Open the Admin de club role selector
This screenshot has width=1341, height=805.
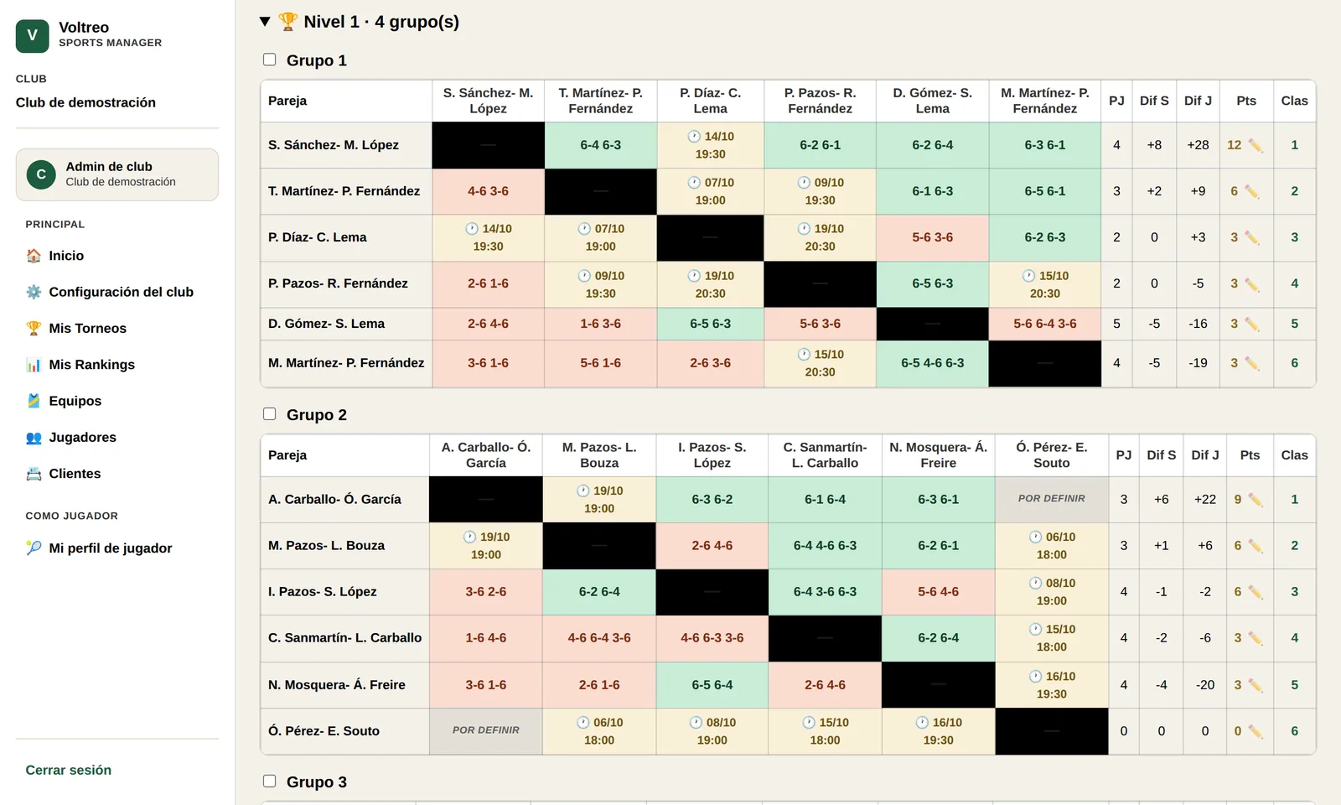click(117, 174)
